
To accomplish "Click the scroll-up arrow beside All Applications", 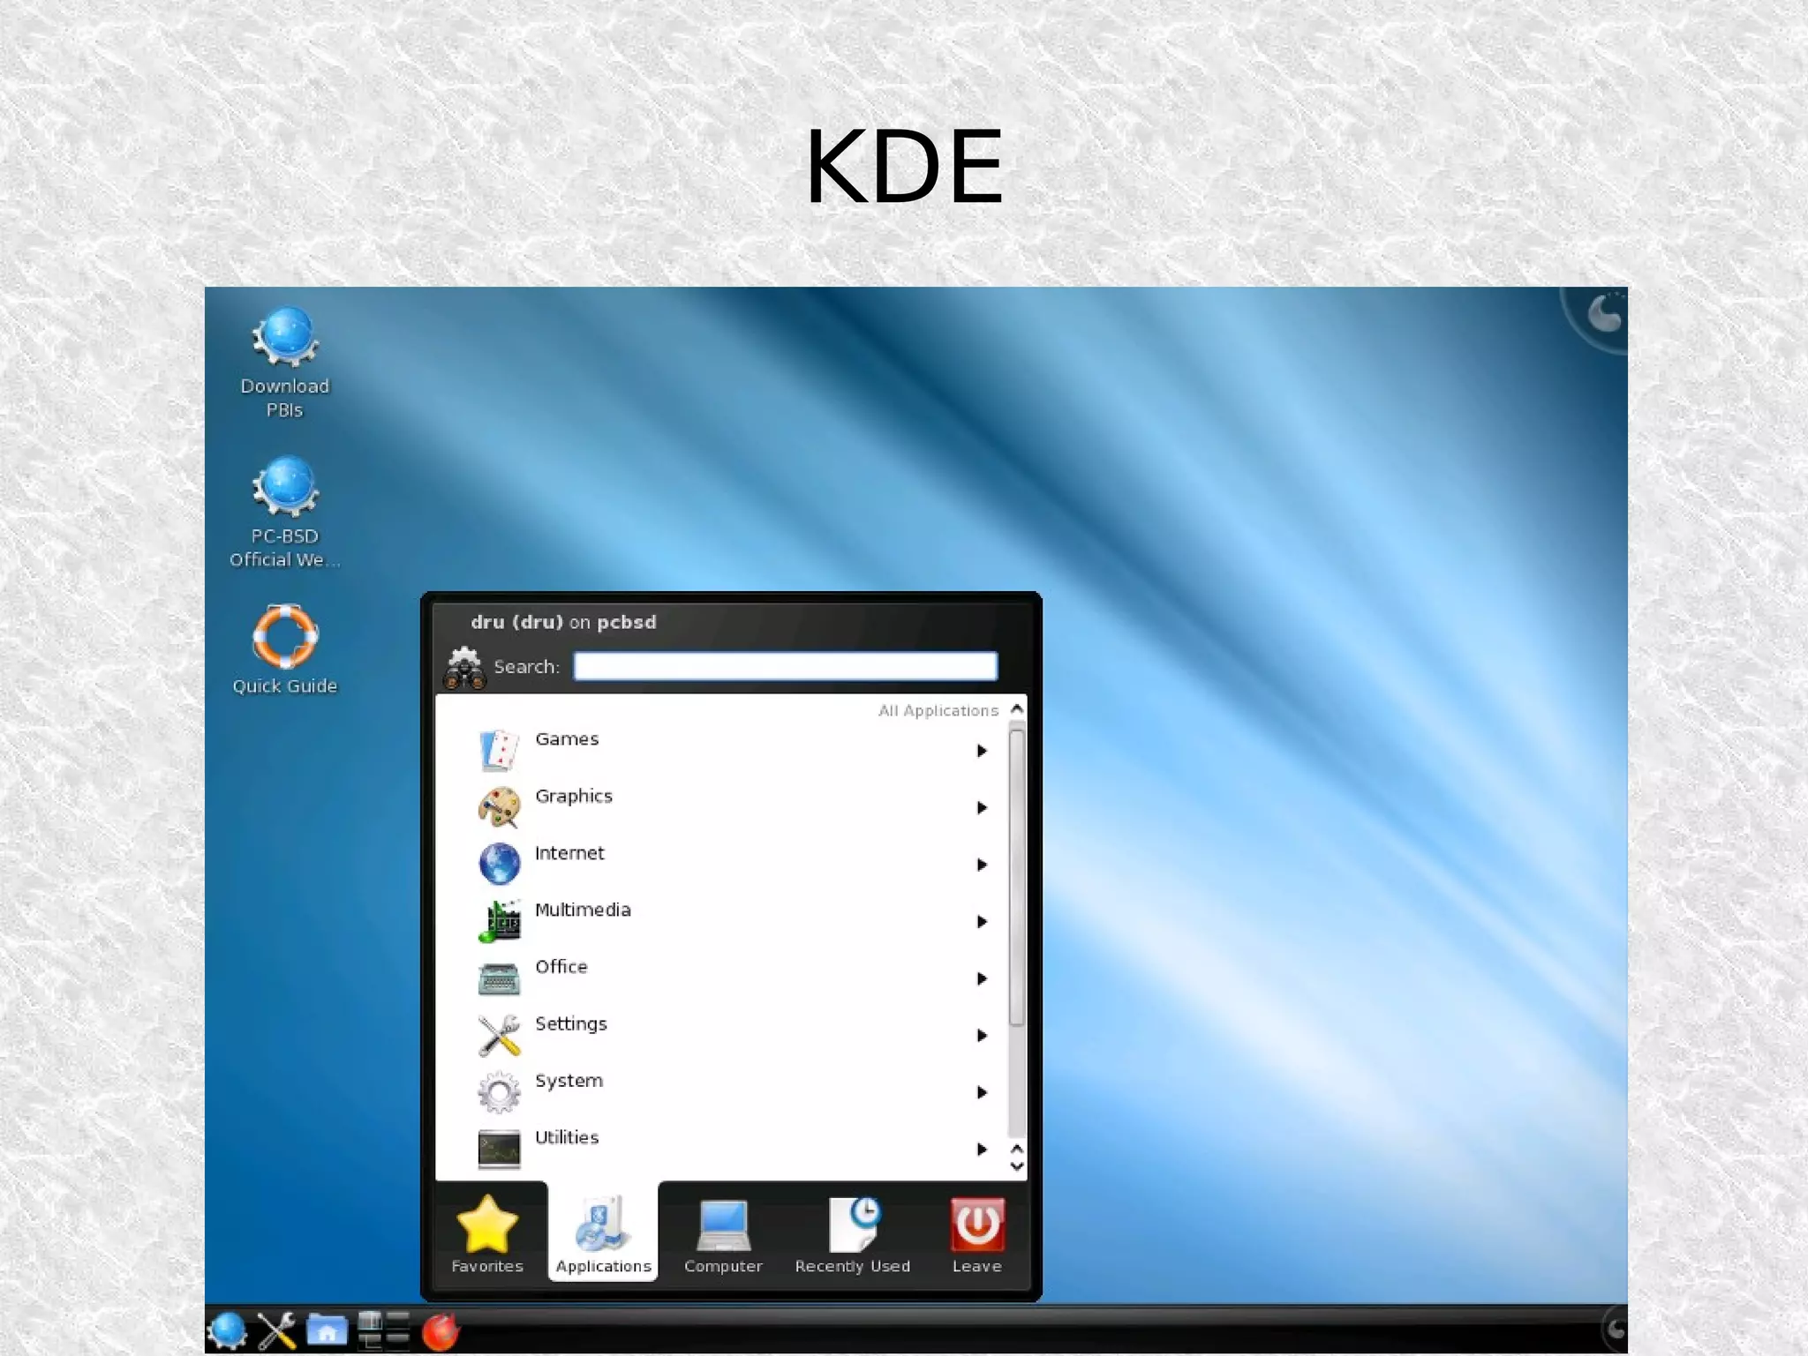I will 1017,709.
